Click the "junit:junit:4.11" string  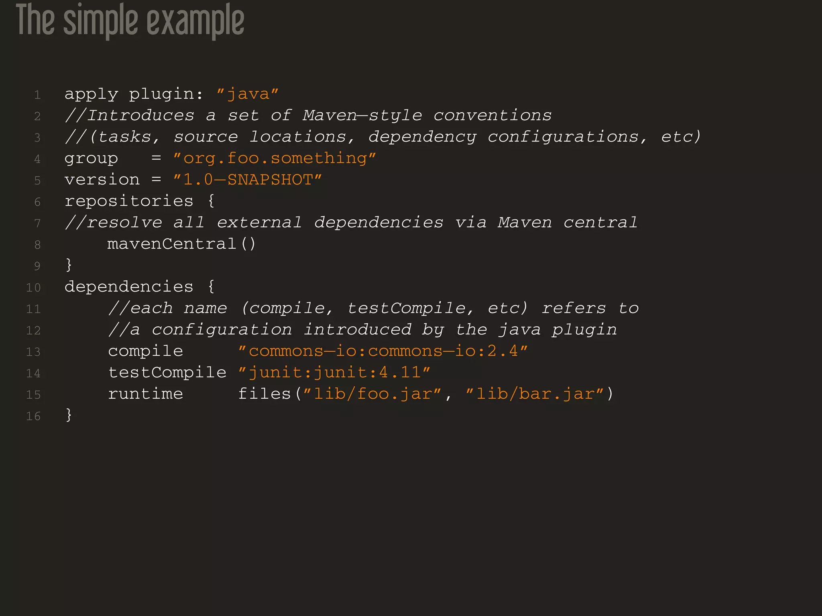[334, 373]
